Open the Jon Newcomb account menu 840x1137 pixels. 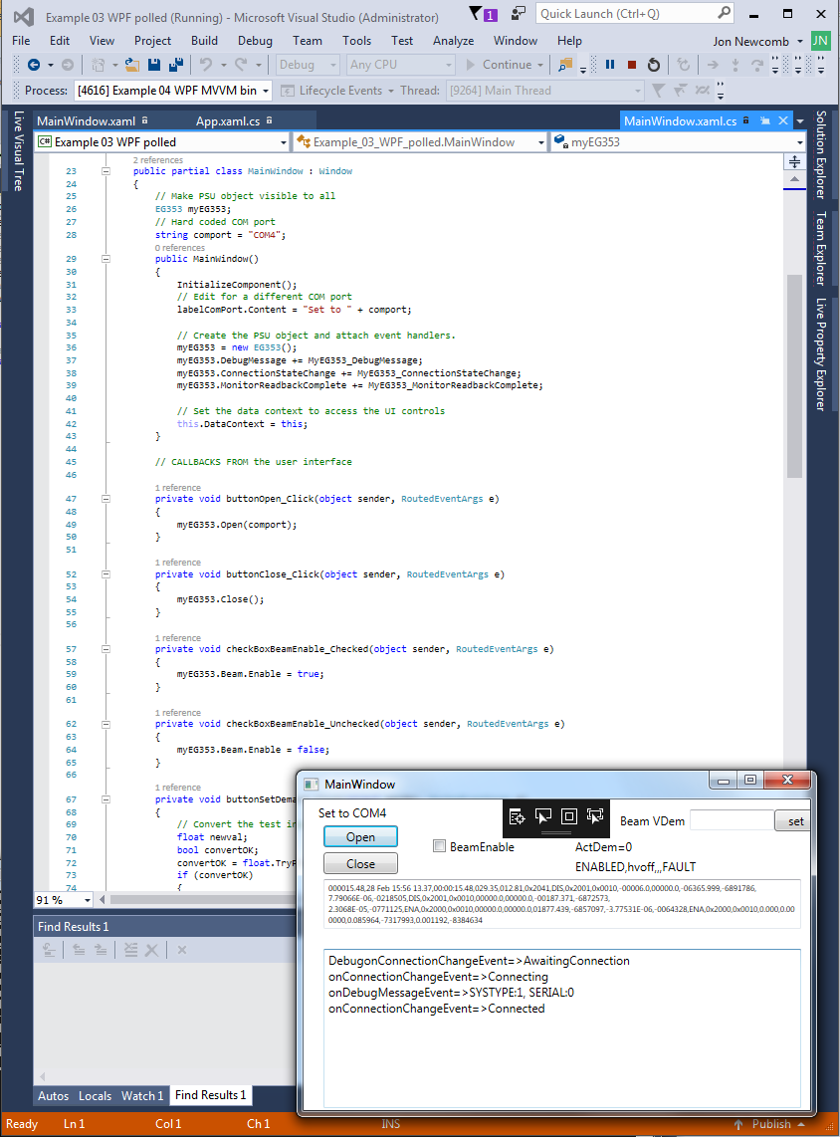point(757,42)
